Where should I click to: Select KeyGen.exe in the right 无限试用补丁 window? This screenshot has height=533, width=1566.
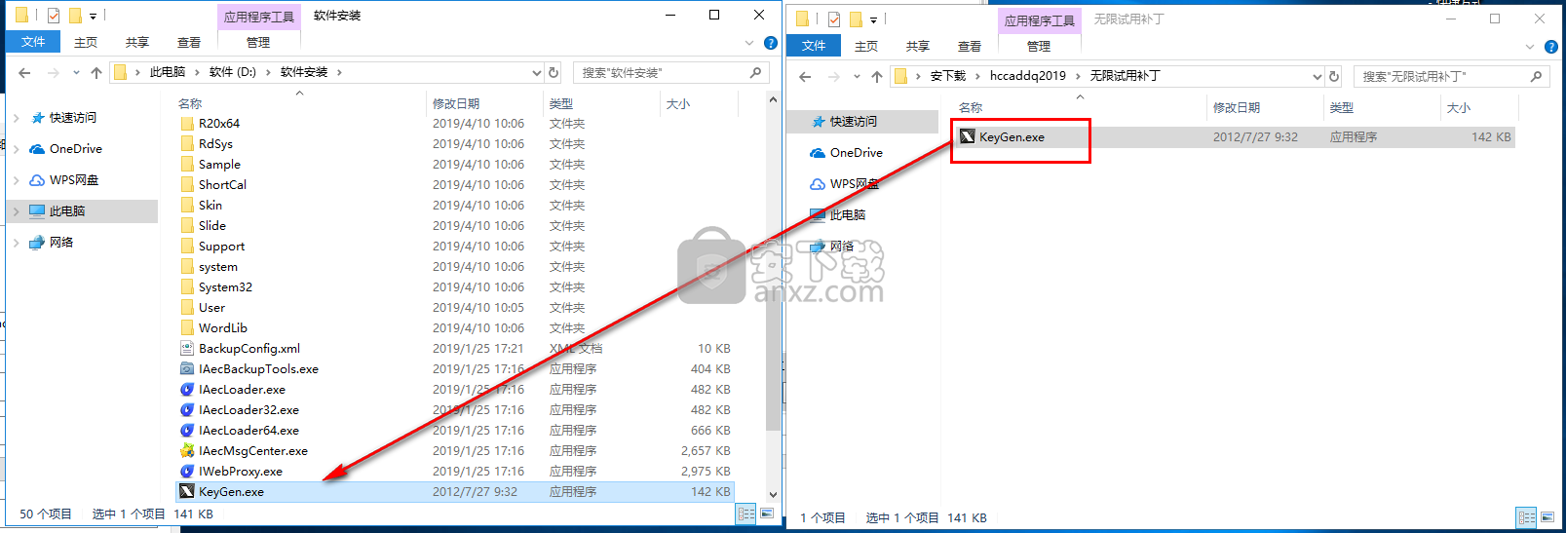[x=1235, y=137]
